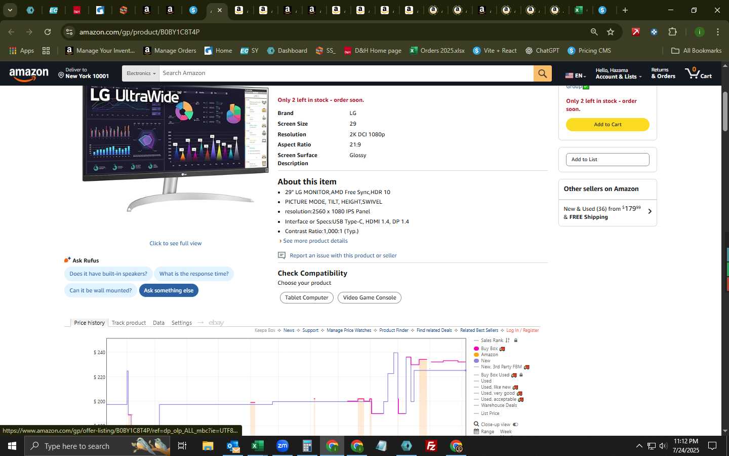Click the page vertical scrollbar thumb
The height and width of the screenshot is (456, 729).
pyautogui.click(x=724, y=111)
